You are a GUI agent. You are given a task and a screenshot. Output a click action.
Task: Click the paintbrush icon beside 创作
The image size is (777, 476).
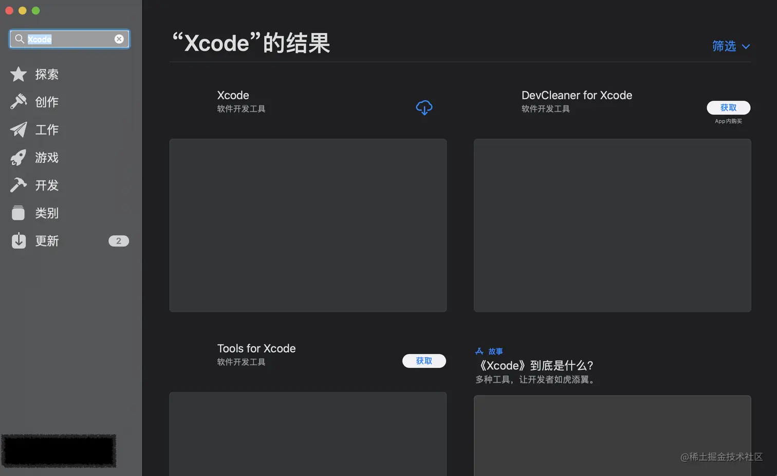point(18,102)
